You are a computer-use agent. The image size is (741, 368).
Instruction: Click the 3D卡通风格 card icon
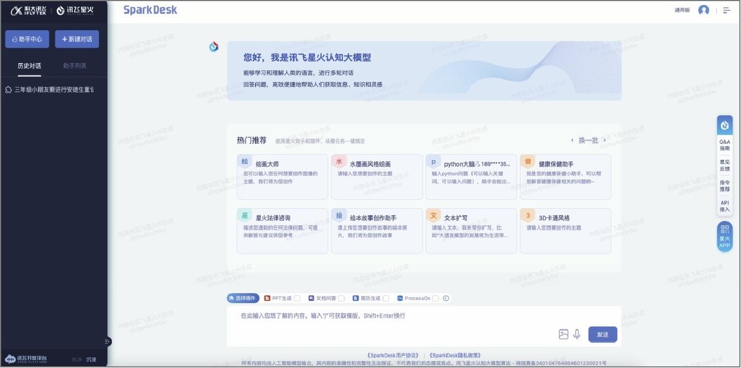527,215
